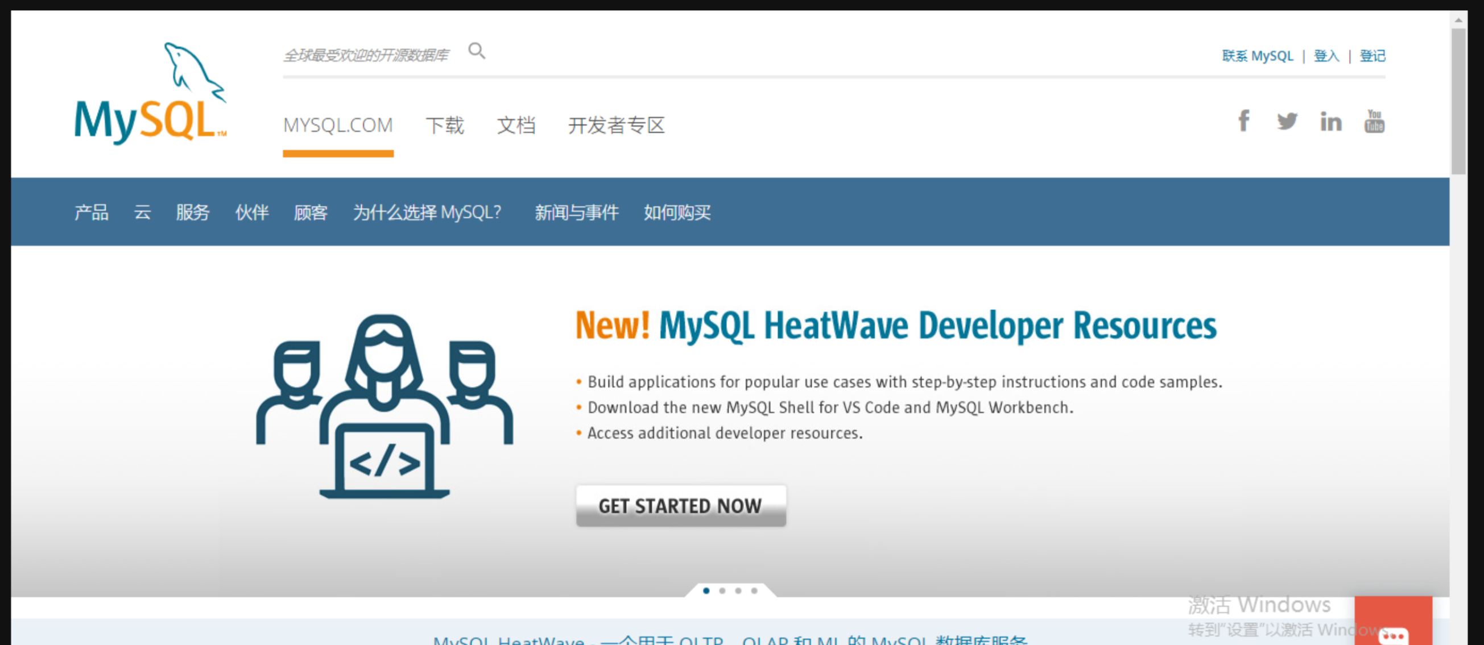Switch to the 文档 tab
Screen dimensions: 1484x645
click(516, 125)
